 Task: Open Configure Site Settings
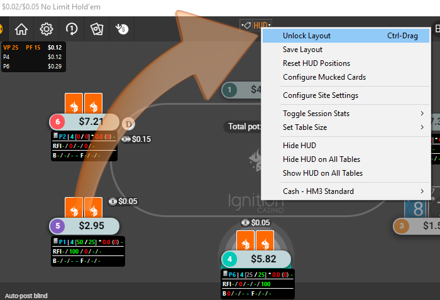click(346, 95)
